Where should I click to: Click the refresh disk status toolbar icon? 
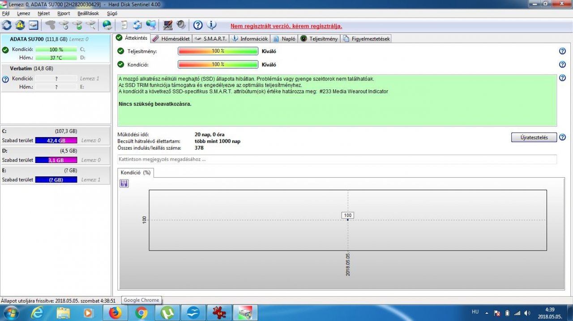pyautogui.click(x=7, y=25)
